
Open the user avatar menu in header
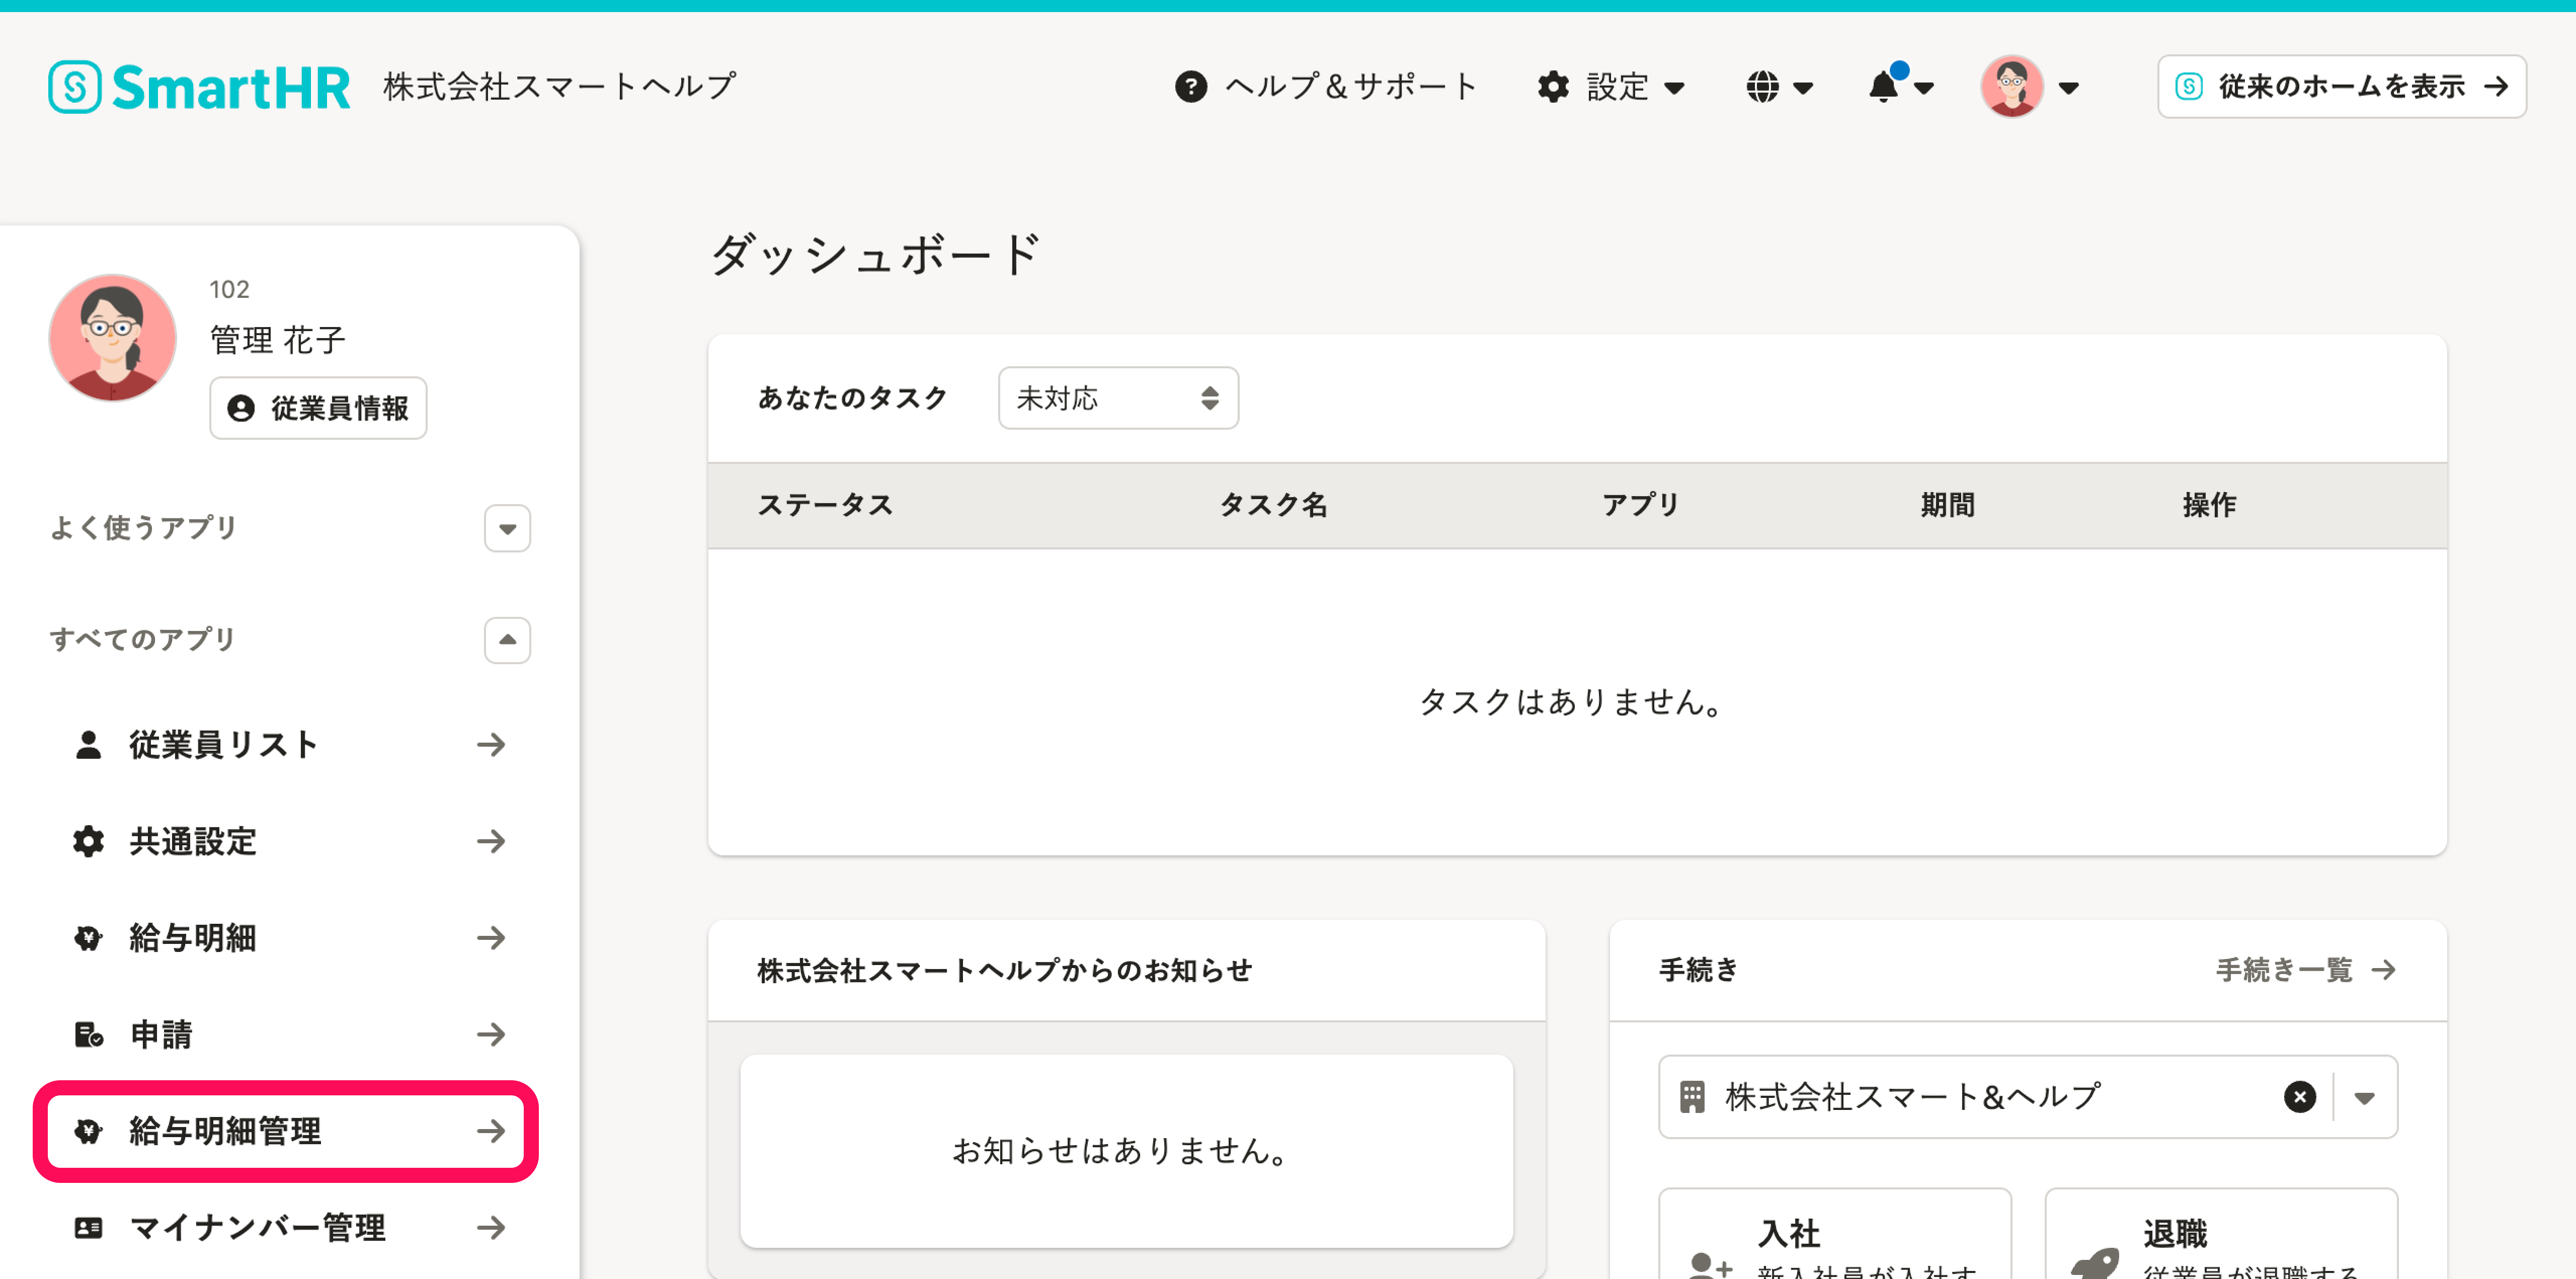coord(2029,87)
